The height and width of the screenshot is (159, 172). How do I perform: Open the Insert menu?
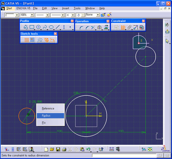click(x=65, y=8)
